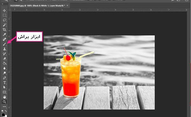Select the Eyedropper tool
The height and width of the screenshot is (117, 191).
point(4,35)
